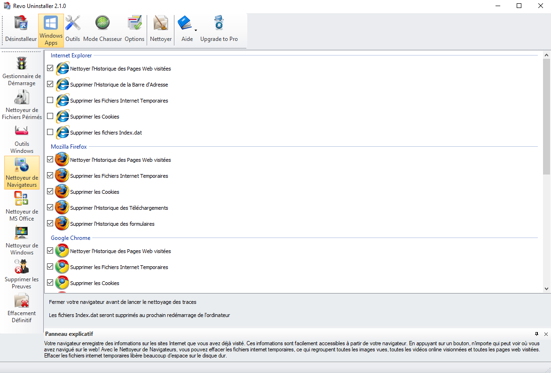Open the Désinstalleur tool

coord(21,29)
